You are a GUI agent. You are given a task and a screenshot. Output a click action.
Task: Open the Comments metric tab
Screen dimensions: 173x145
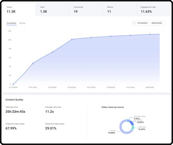tap(86, 9)
